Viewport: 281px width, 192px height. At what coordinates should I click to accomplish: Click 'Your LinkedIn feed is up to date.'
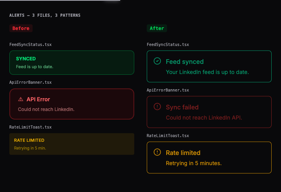pos(207,72)
